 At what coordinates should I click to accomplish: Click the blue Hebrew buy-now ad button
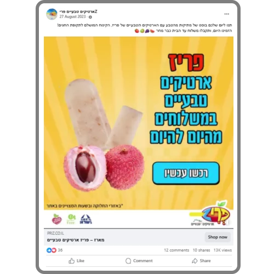tap(186, 173)
